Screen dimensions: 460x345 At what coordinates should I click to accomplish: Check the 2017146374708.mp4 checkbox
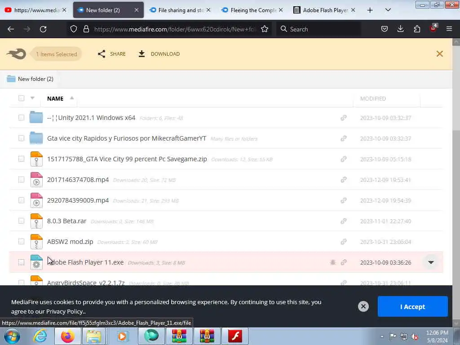click(x=21, y=180)
